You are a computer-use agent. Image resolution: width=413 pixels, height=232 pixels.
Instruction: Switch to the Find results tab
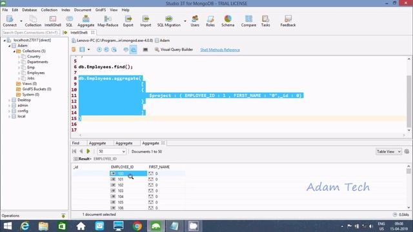76,143
